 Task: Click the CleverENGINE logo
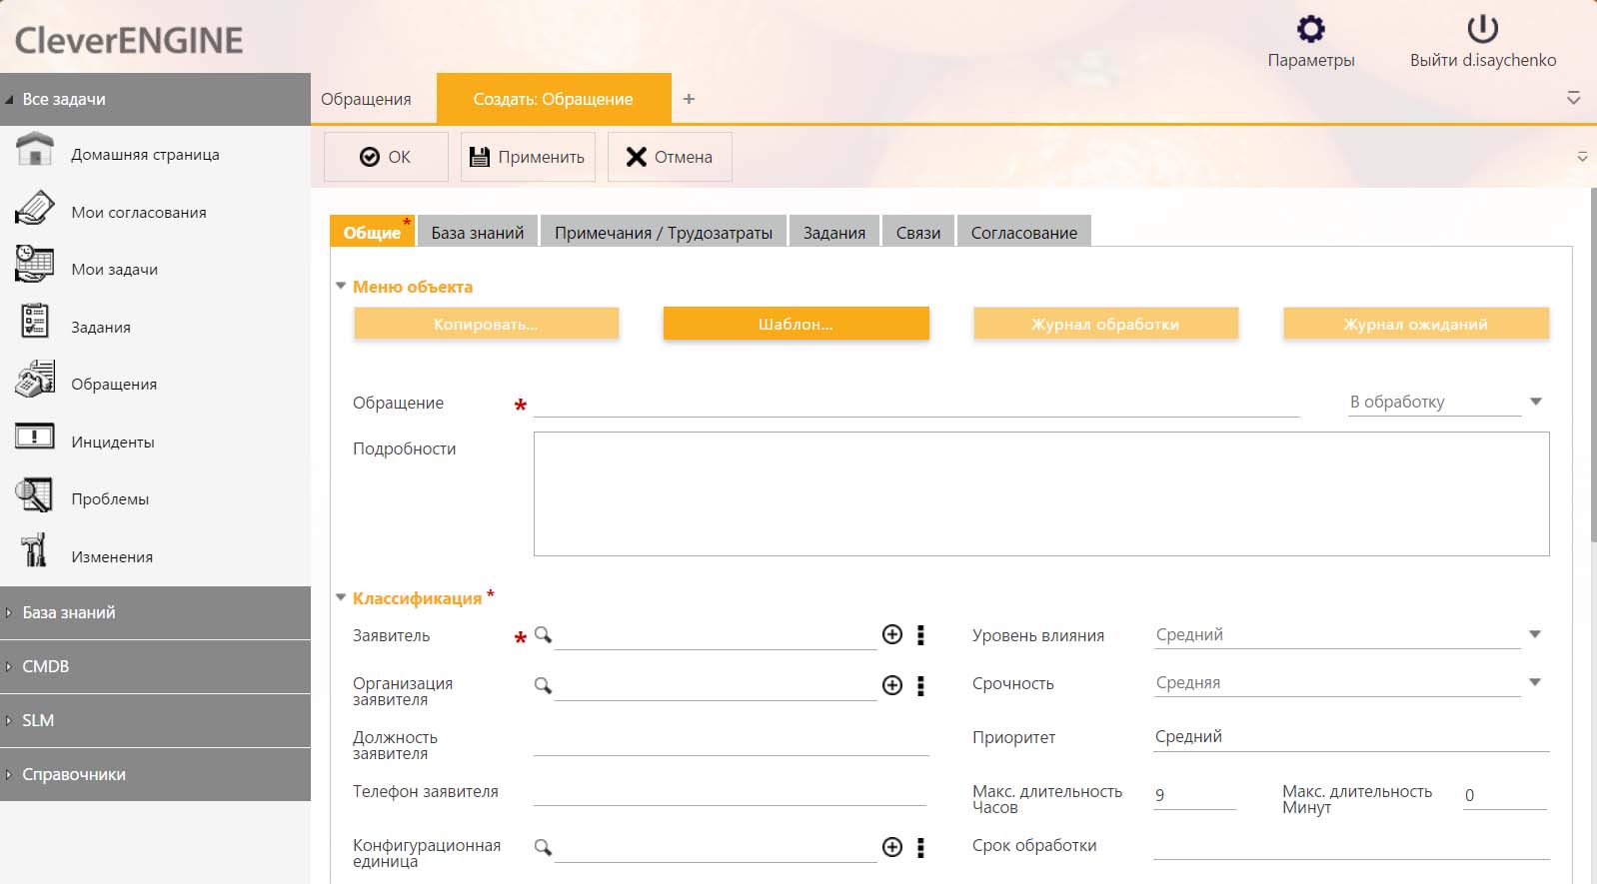tap(129, 40)
